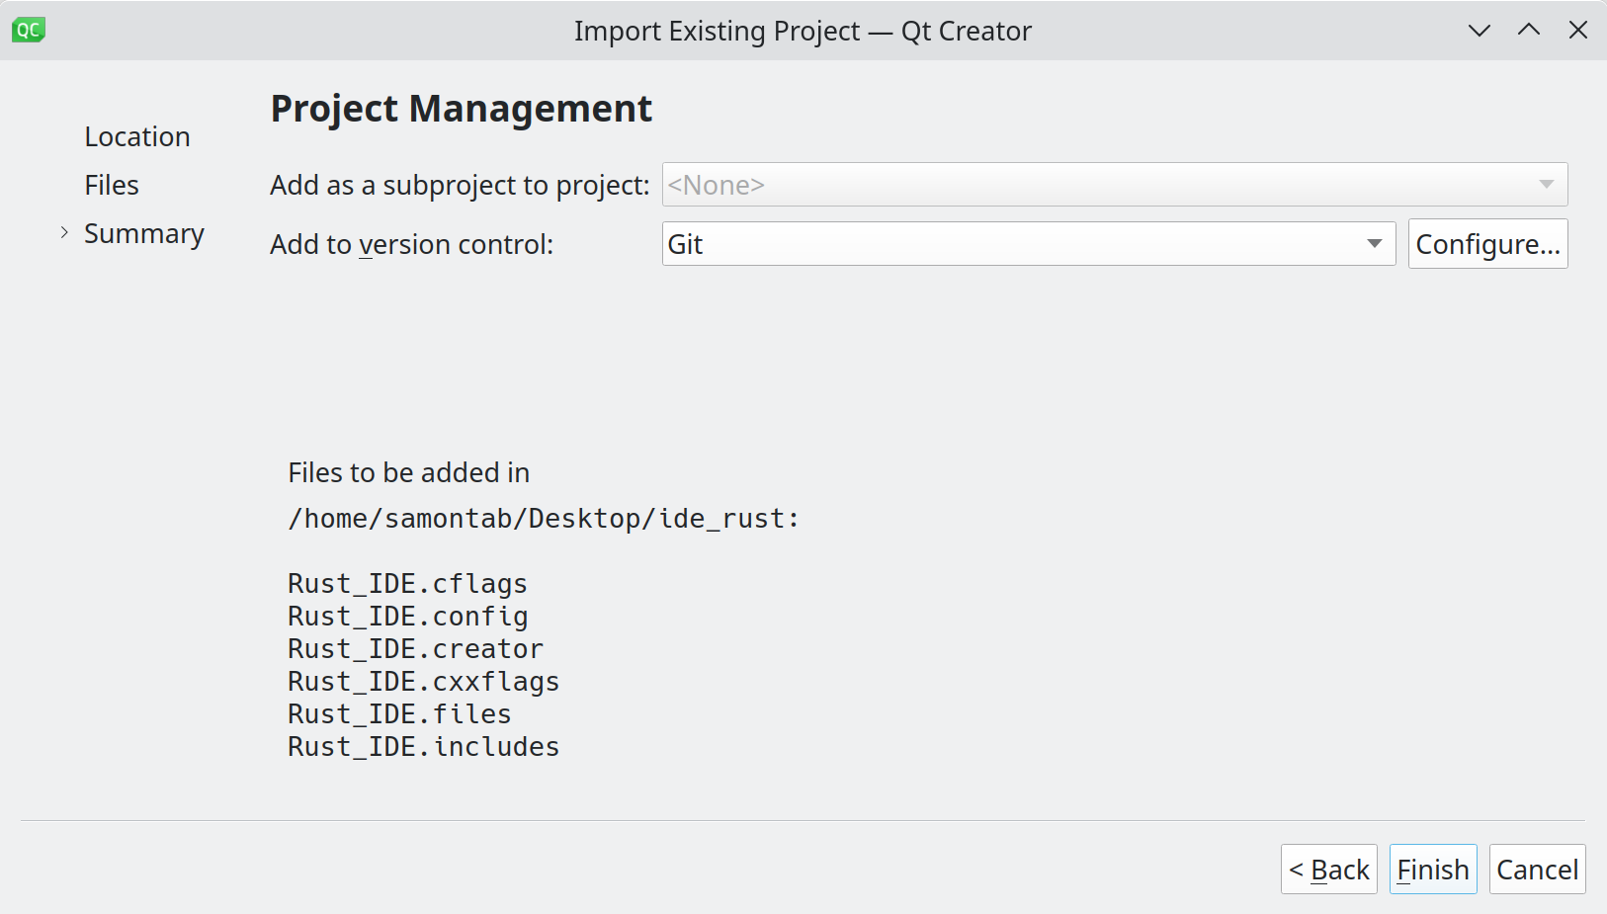Click the dropdown arrow beside Git

(x=1374, y=243)
